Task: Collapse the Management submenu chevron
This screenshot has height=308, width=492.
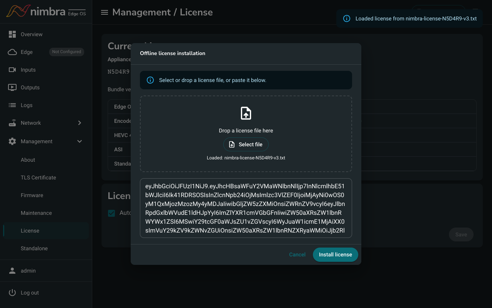Action: [80, 141]
